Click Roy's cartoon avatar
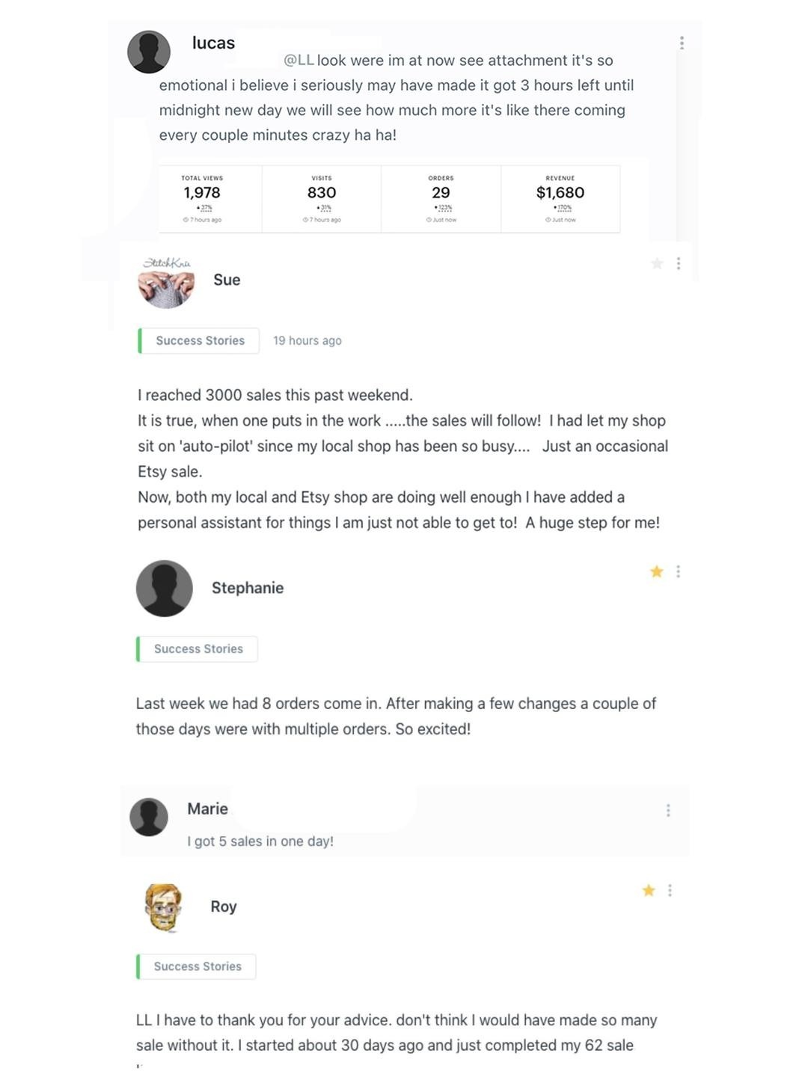 163,907
